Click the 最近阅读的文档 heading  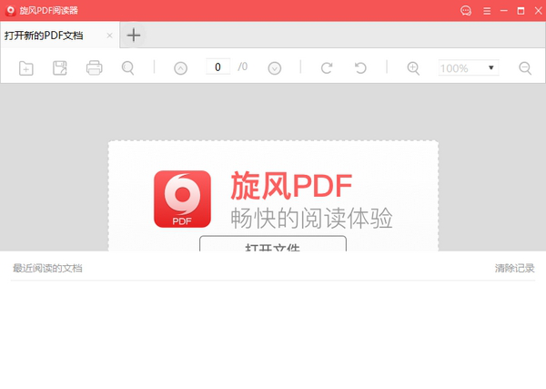point(47,268)
